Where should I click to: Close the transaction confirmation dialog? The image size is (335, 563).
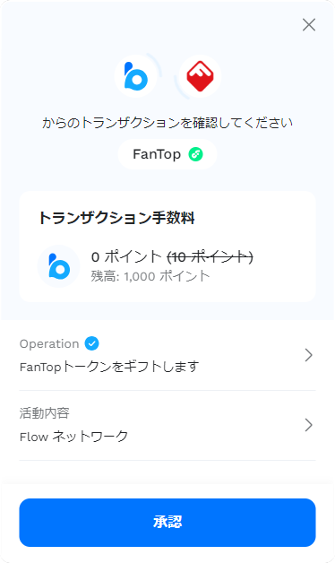pyautogui.click(x=309, y=25)
